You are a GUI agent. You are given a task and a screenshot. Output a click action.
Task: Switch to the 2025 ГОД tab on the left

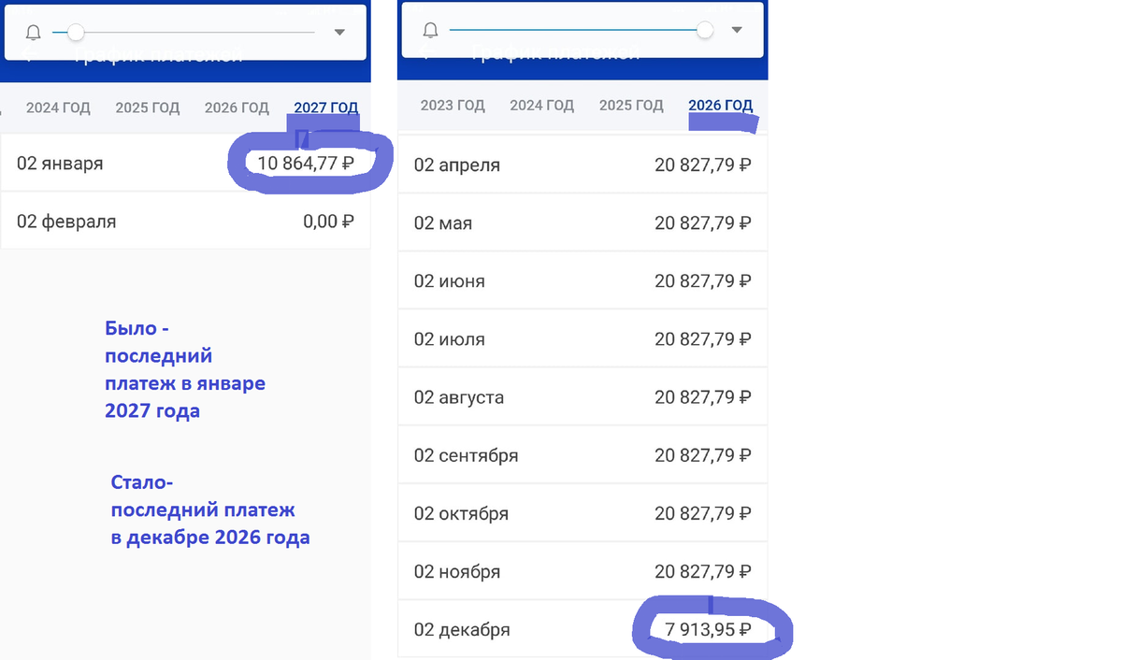[147, 107]
